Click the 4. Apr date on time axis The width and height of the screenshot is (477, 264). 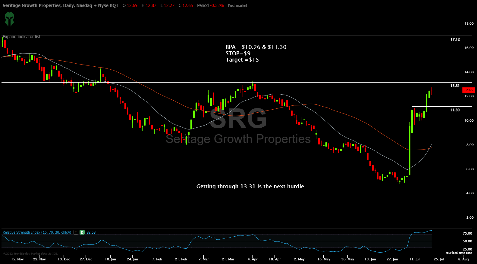click(x=253, y=259)
